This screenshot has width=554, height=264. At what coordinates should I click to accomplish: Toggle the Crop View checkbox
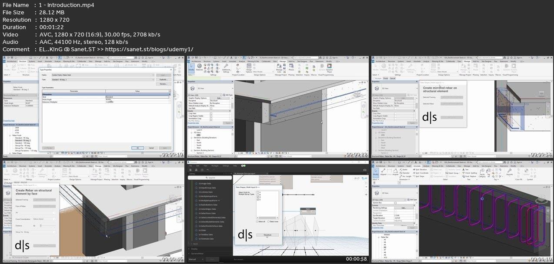tap(211, 114)
